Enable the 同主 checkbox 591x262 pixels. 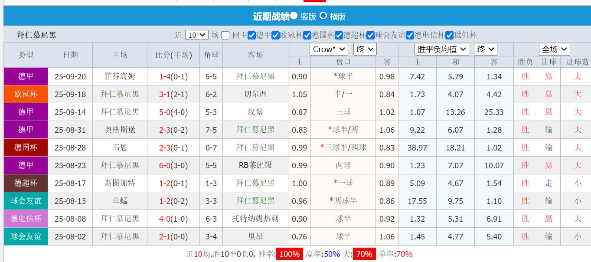click(224, 35)
